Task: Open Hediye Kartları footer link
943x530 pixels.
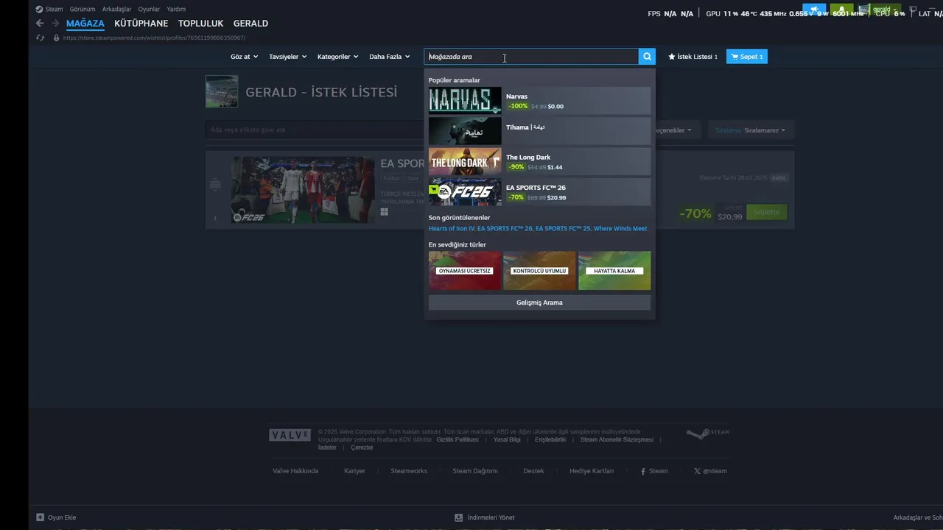Action: tap(592, 471)
